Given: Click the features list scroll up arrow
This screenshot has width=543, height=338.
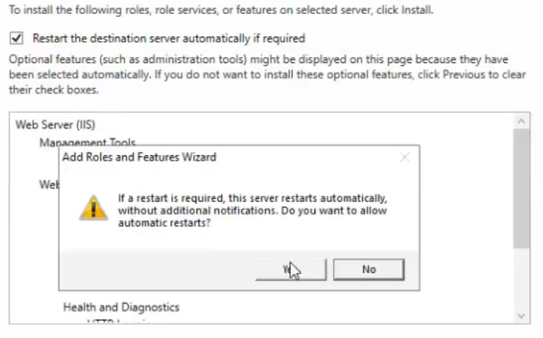Looking at the screenshot, I should tap(521, 121).
